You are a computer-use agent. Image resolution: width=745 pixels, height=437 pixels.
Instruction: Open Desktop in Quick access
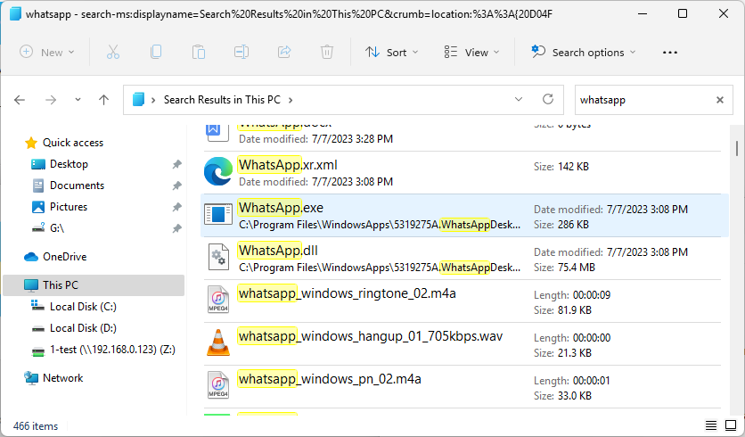click(69, 164)
